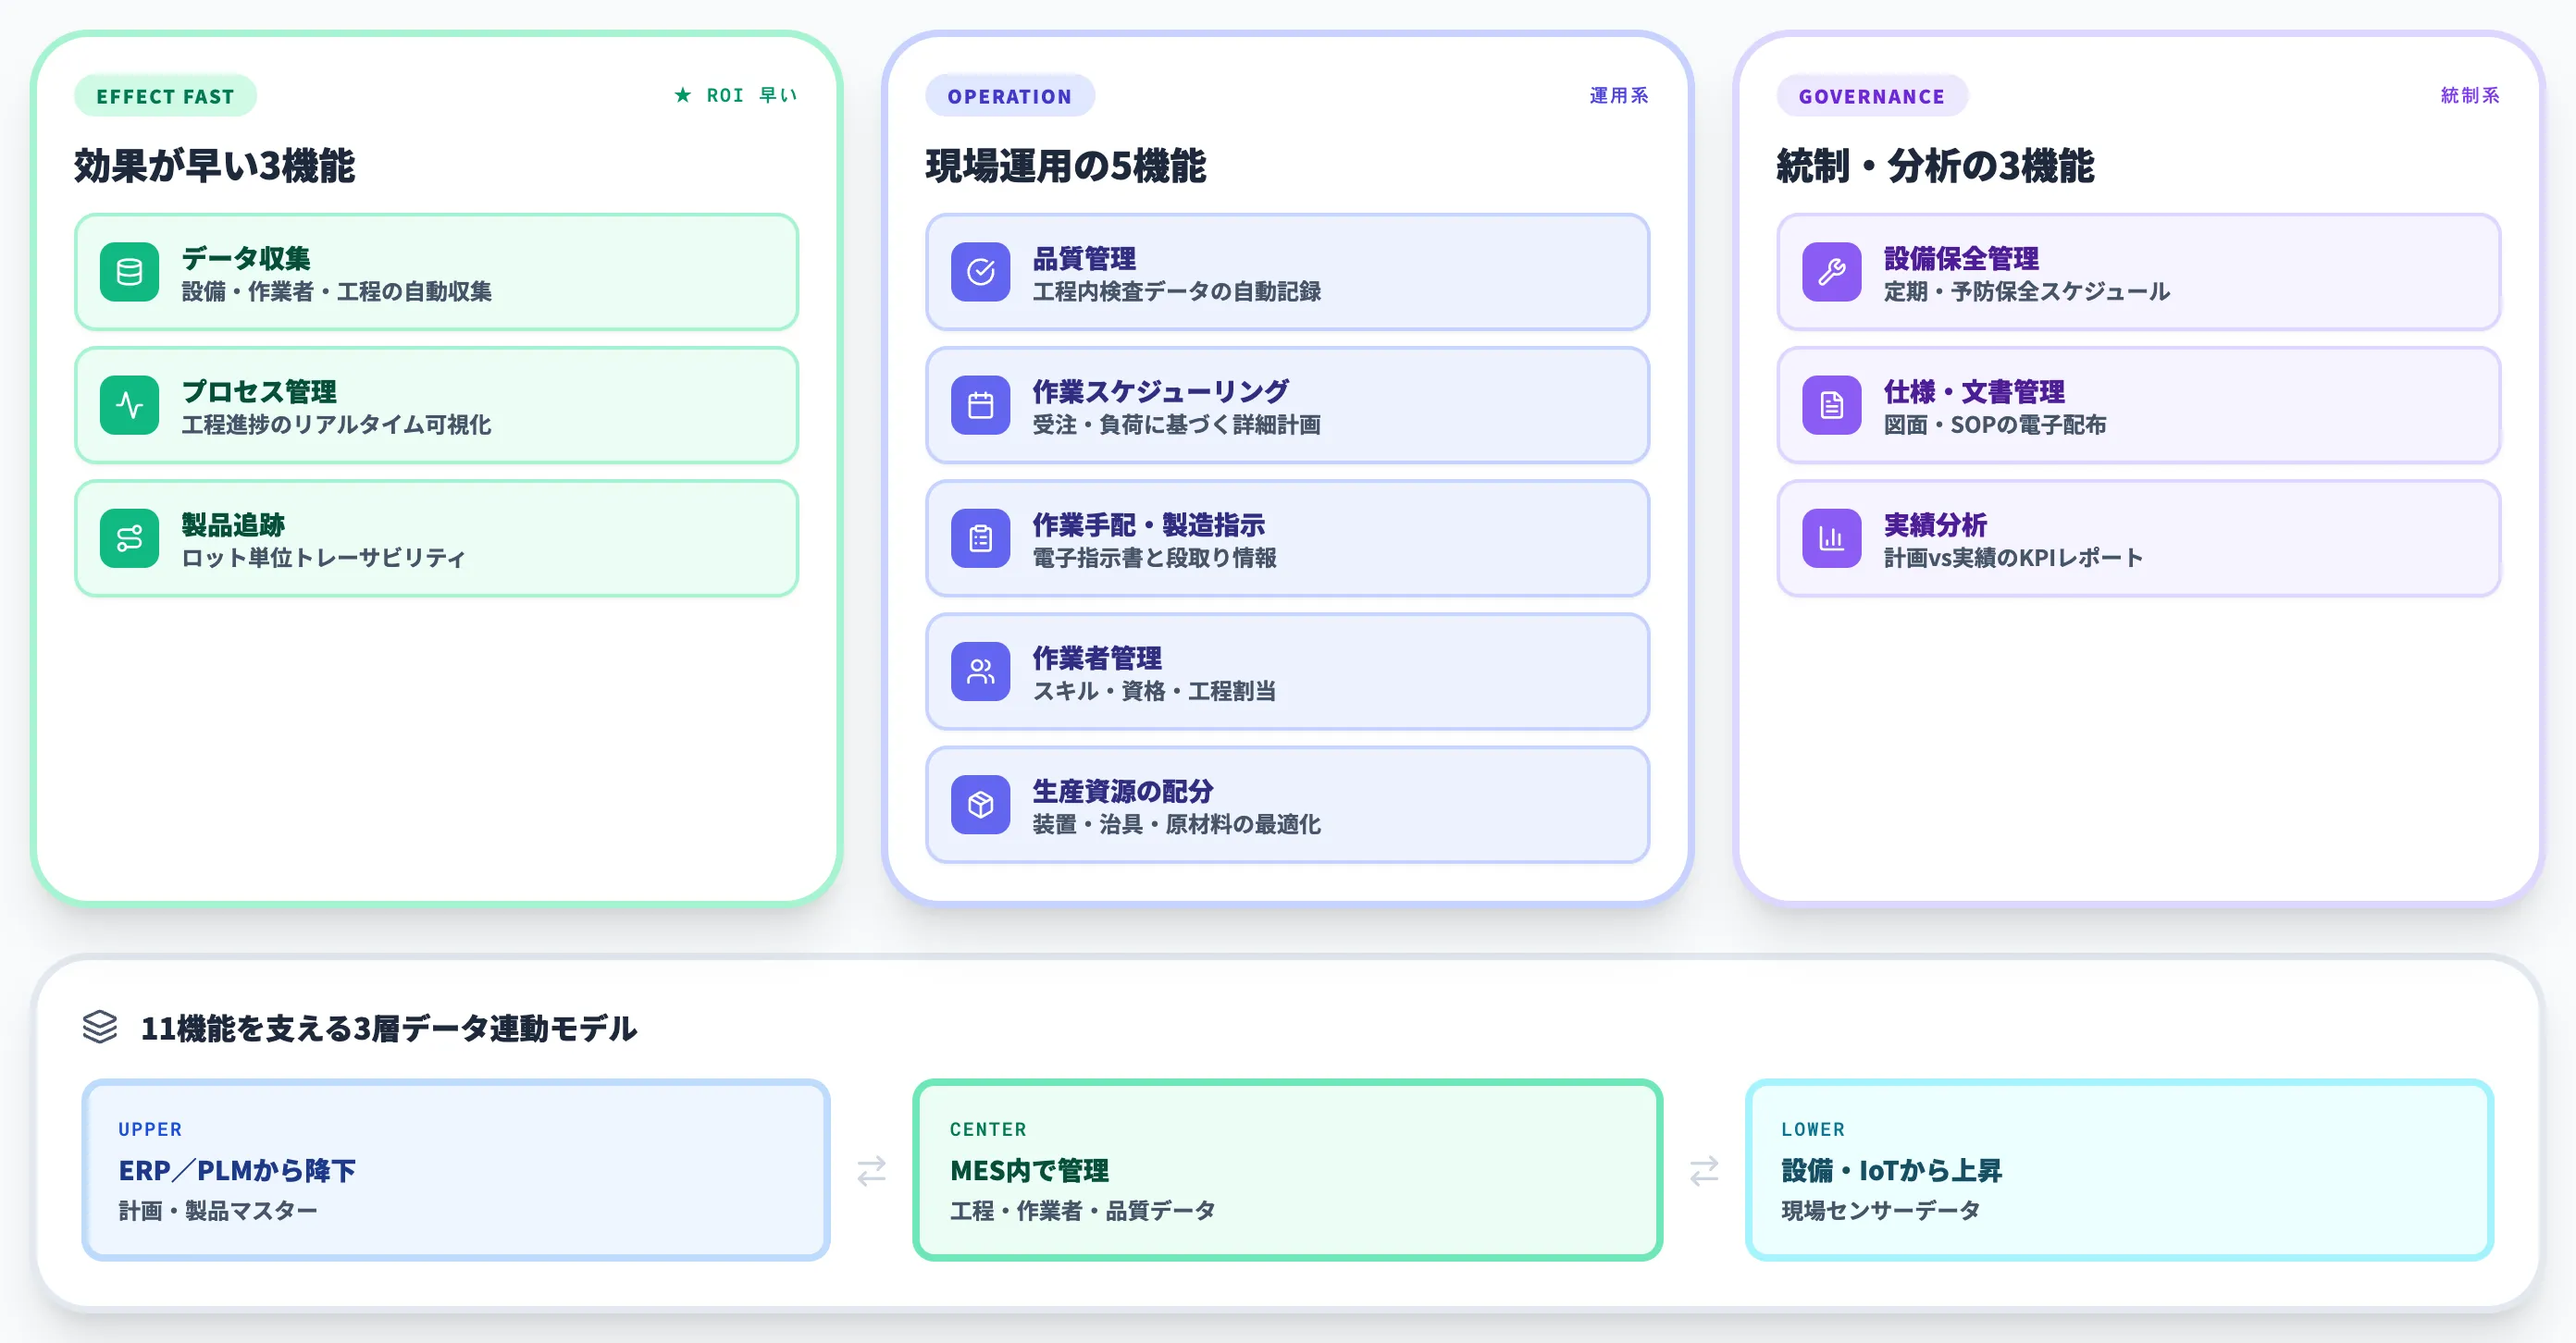This screenshot has width=2576, height=1343.
Task: Toggle the EFFECT FAST badge
Action: click(x=165, y=96)
